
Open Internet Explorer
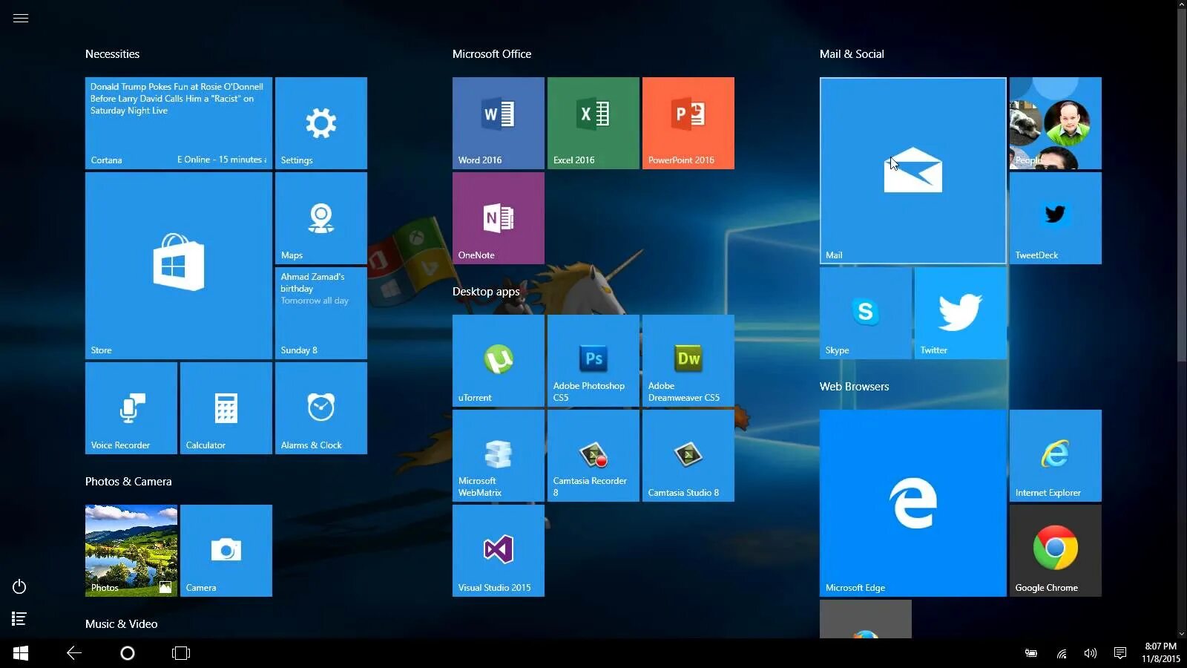click(1056, 456)
